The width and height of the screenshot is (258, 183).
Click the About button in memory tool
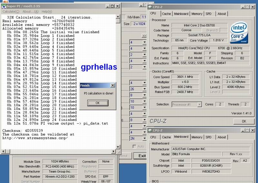click(125, 156)
